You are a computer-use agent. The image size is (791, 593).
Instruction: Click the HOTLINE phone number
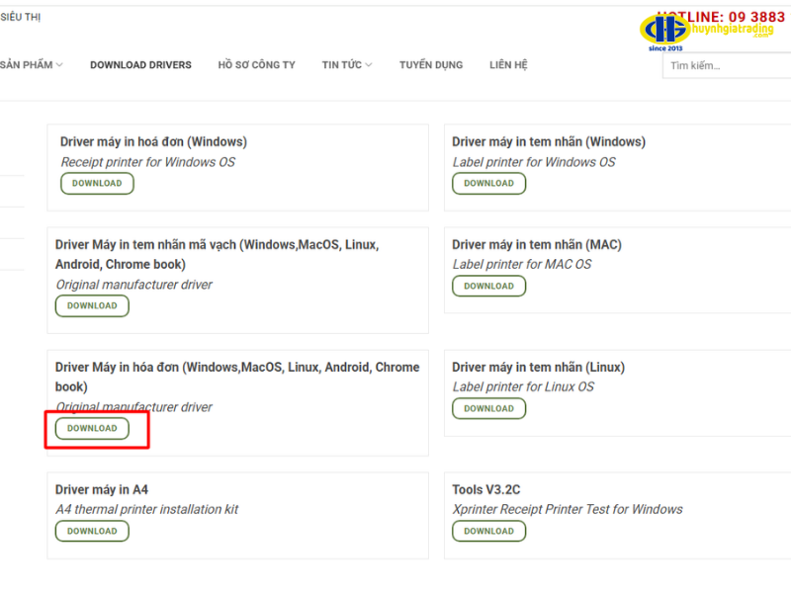click(x=732, y=17)
